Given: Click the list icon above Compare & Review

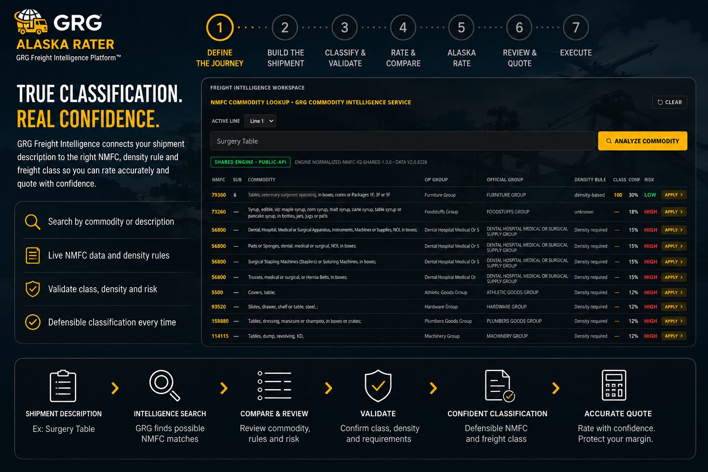Looking at the screenshot, I should [x=274, y=385].
